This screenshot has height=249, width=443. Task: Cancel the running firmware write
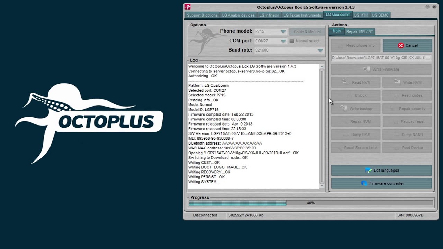pyautogui.click(x=407, y=45)
